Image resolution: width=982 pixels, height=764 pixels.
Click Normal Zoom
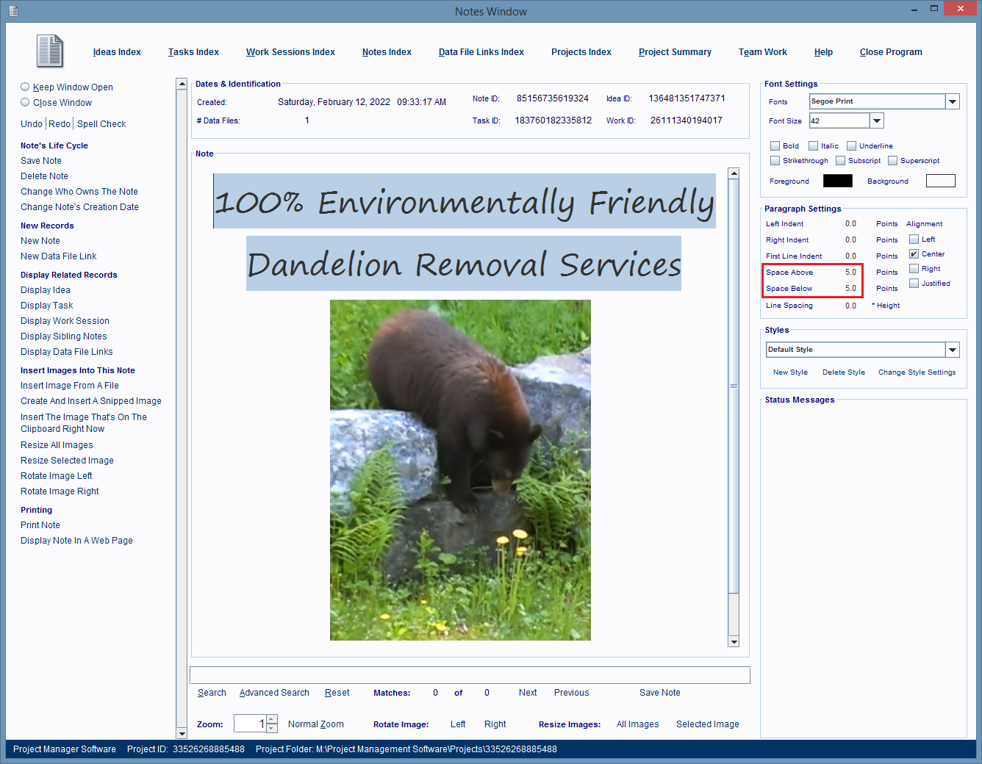pyautogui.click(x=316, y=724)
